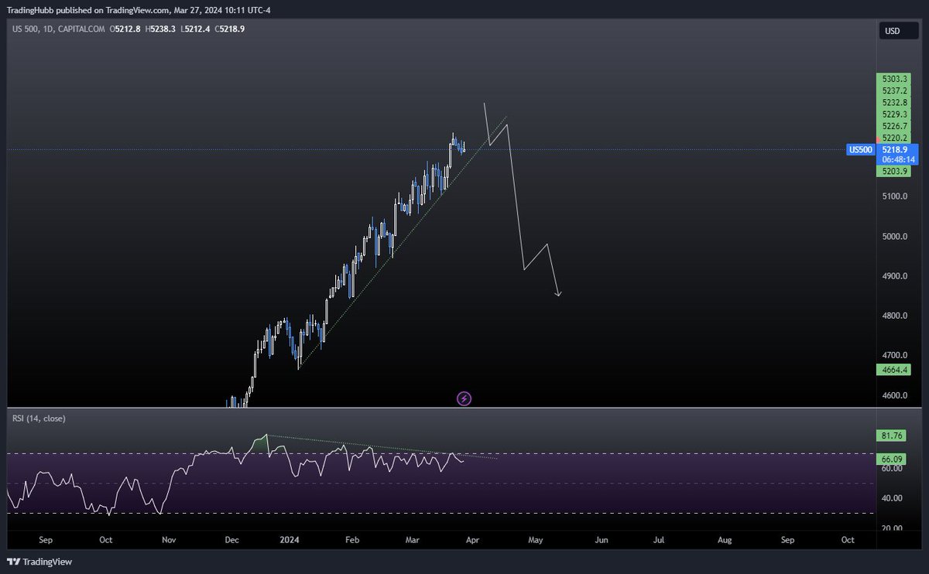Click the 5100.0 price axis label
The image size is (929, 574).
coord(895,196)
